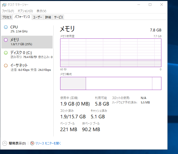
Task: Close the Task Manager window
Action: pos(162,5)
